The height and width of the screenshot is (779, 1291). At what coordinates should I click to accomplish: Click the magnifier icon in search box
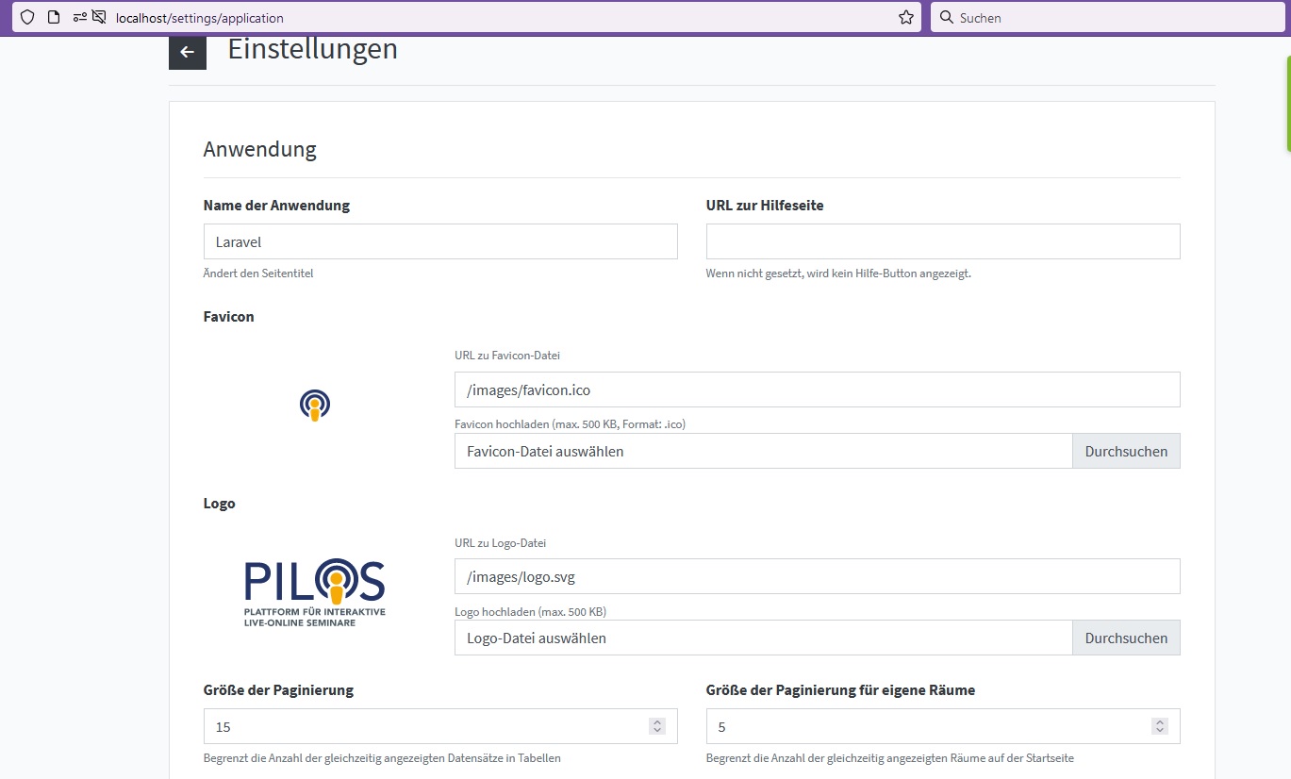[x=947, y=17]
